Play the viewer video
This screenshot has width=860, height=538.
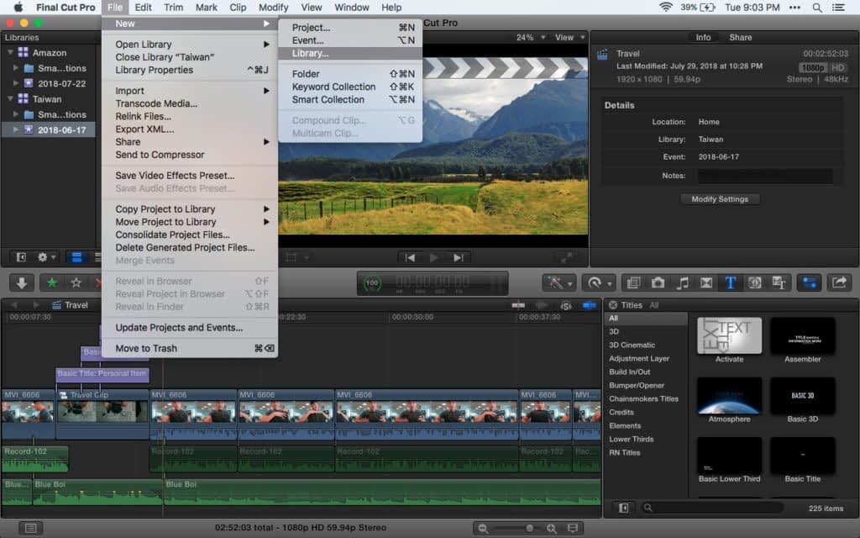click(x=434, y=258)
